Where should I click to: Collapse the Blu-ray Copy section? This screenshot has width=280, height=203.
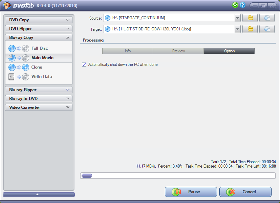click(x=39, y=37)
